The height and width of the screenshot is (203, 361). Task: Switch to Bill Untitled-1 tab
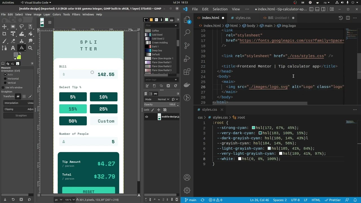click(x=278, y=18)
